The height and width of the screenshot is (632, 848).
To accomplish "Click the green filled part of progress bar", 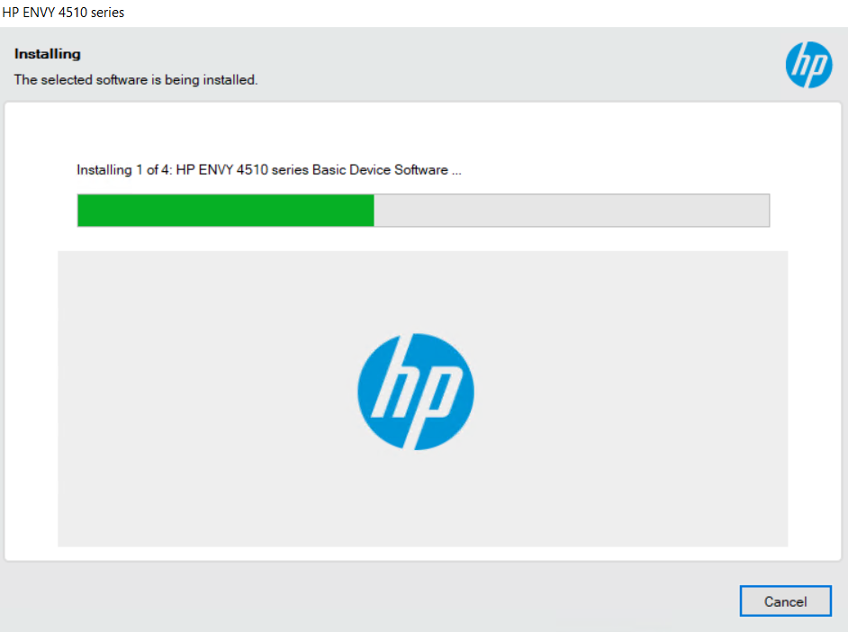I will (x=225, y=210).
